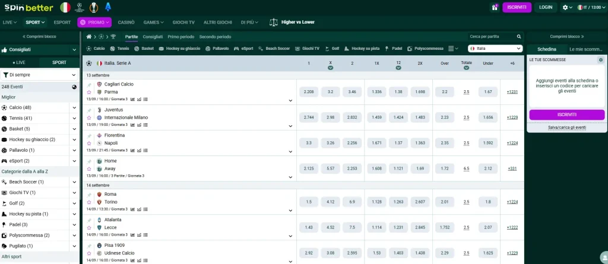608x264 pixels.
Task: Open the more sports menu dropdown
Action: 453,49
